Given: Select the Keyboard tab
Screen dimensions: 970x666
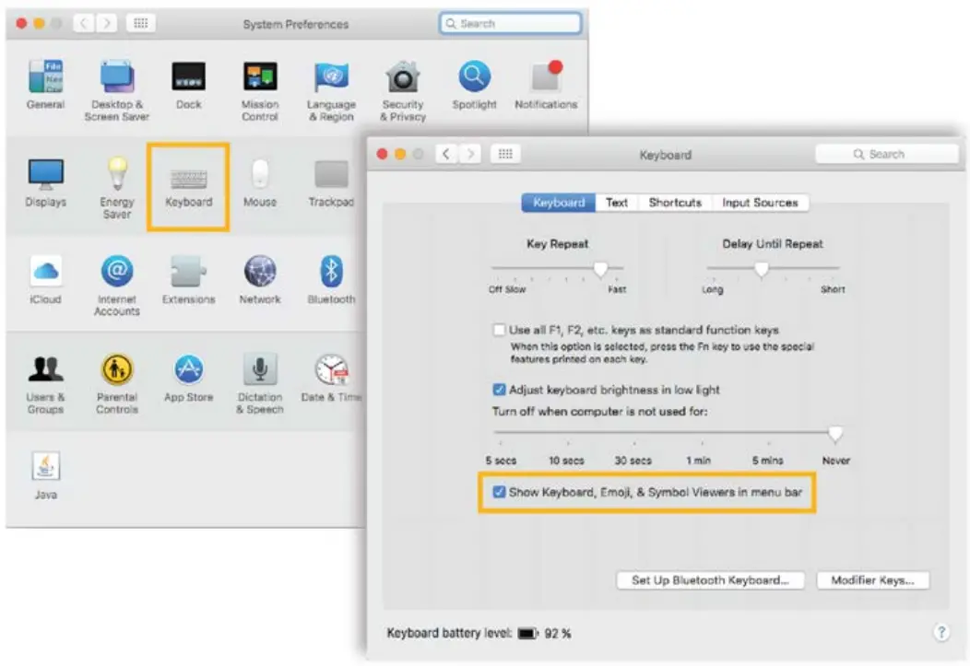Looking at the screenshot, I should pyautogui.click(x=559, y=203).
